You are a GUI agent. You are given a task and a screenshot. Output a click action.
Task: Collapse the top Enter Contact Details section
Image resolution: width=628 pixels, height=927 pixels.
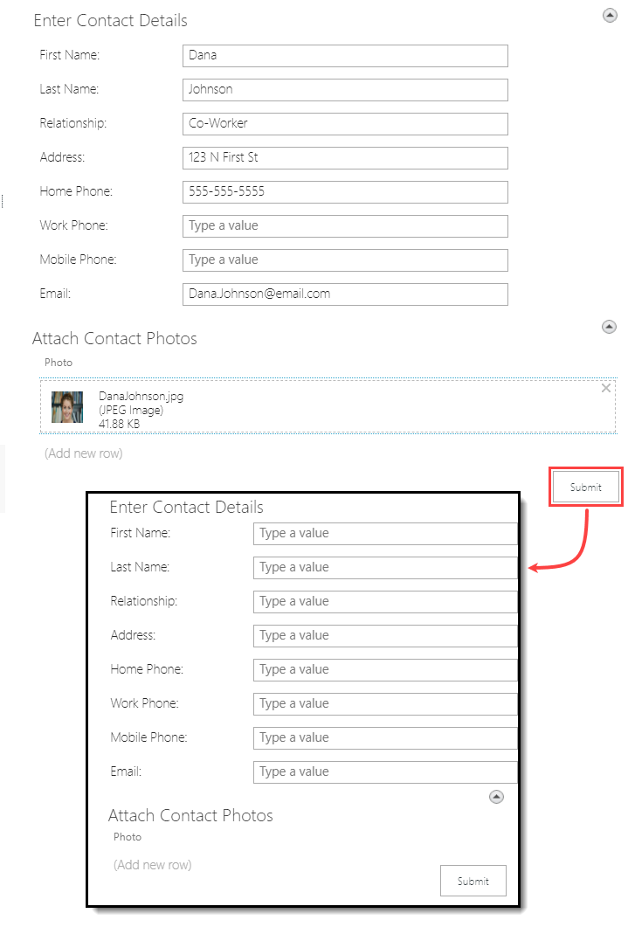610,15
